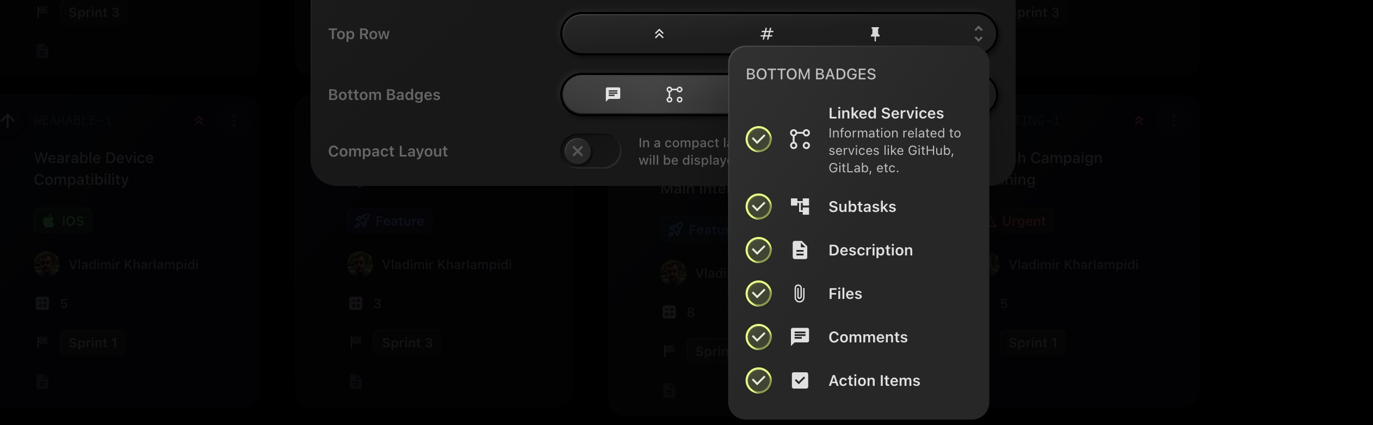Select the Description option in the menu
This screenshot has width=1373, height=425.
pyautogui.click(x=870, y=250)
